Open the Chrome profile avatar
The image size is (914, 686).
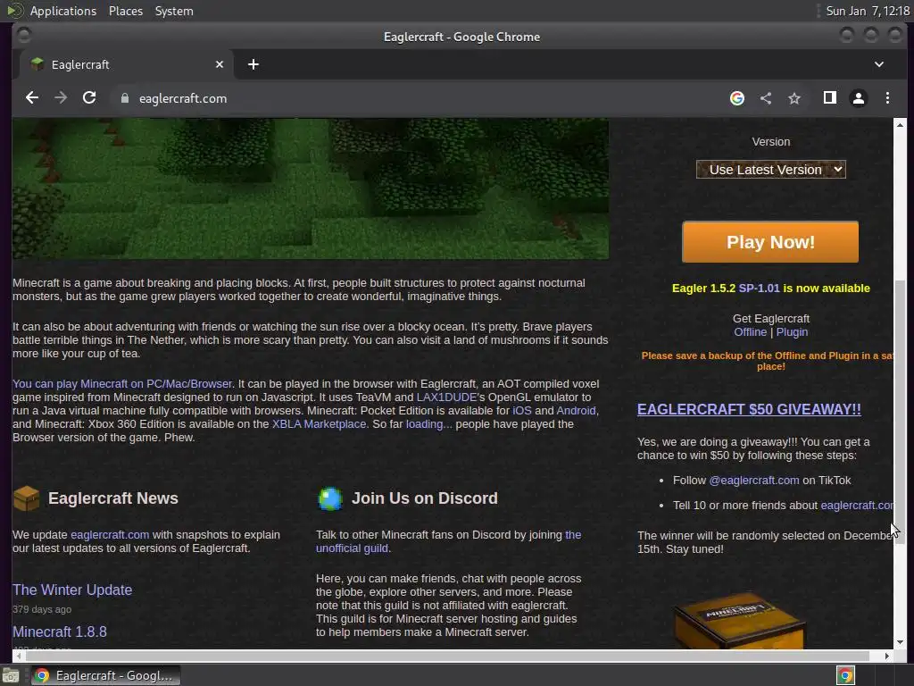[858, 98]
